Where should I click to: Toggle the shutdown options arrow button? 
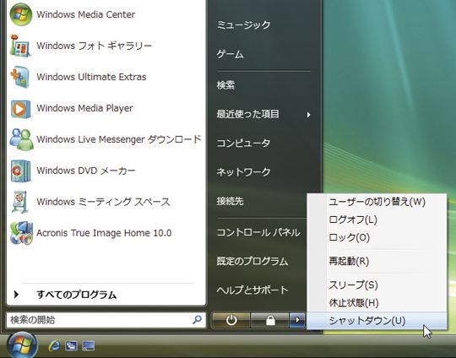pos(297,321)
